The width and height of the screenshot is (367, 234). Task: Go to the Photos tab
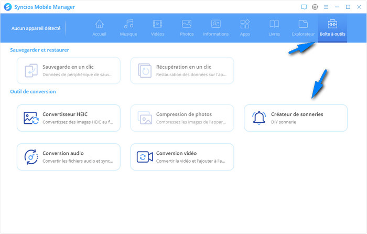pos(187,28)
